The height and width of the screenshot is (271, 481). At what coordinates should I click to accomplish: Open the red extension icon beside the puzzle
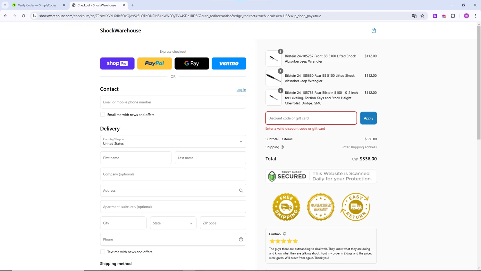click(444, 16)
